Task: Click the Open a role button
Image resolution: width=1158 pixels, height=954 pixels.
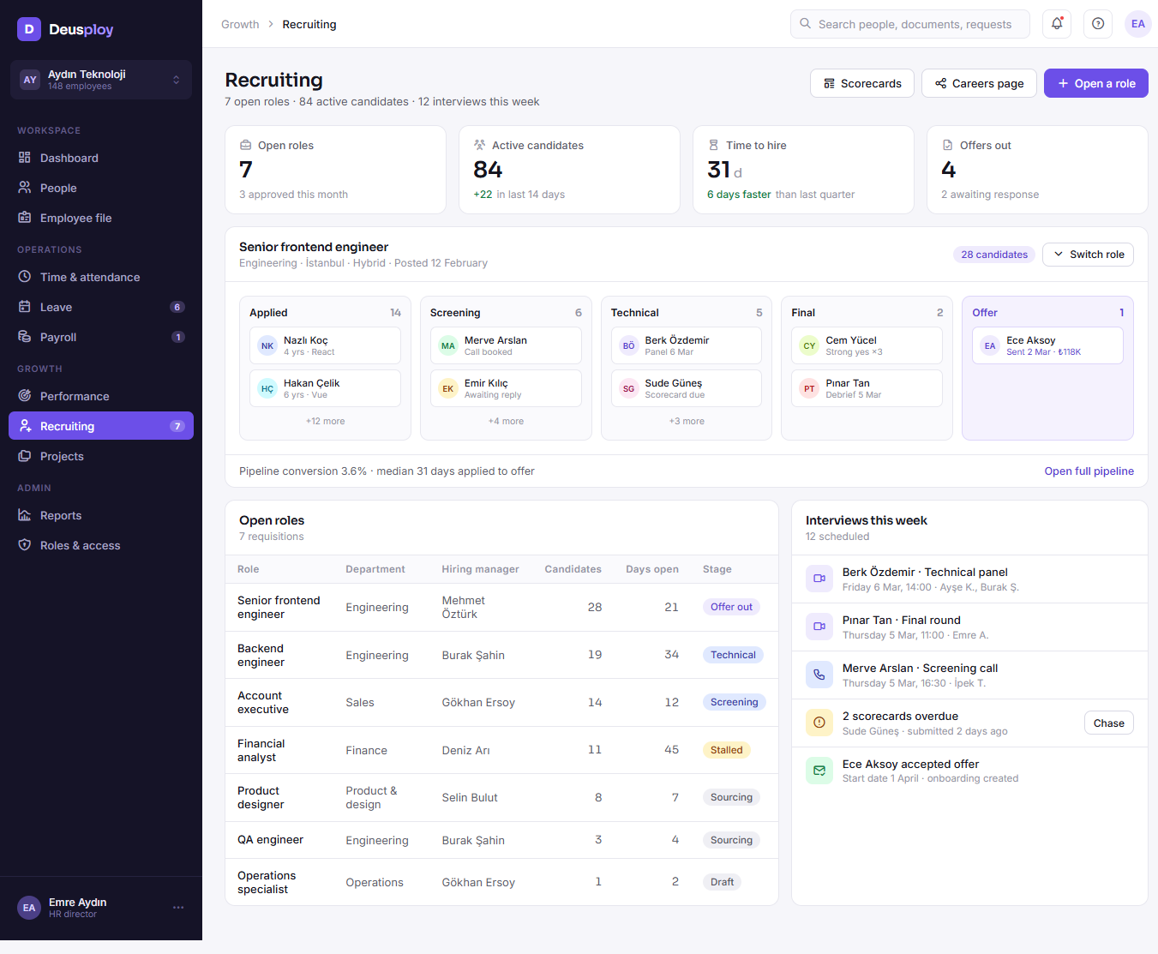Action: [x=1095, y=83]
